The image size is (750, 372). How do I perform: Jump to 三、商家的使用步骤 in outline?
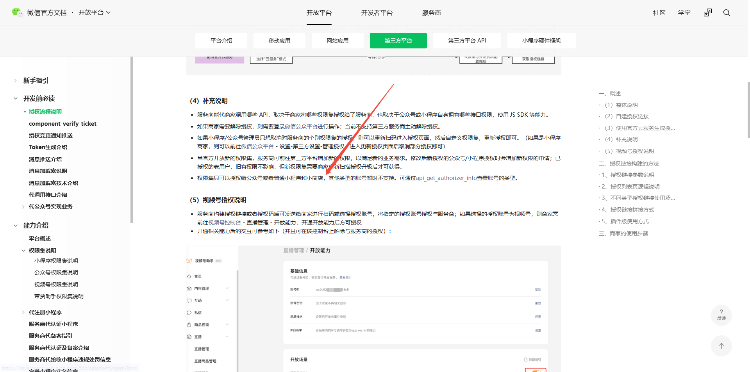click(623, 233)
